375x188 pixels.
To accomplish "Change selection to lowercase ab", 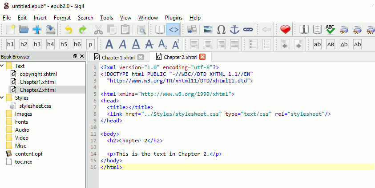I will pyautogui.click(x=317, y=44).
